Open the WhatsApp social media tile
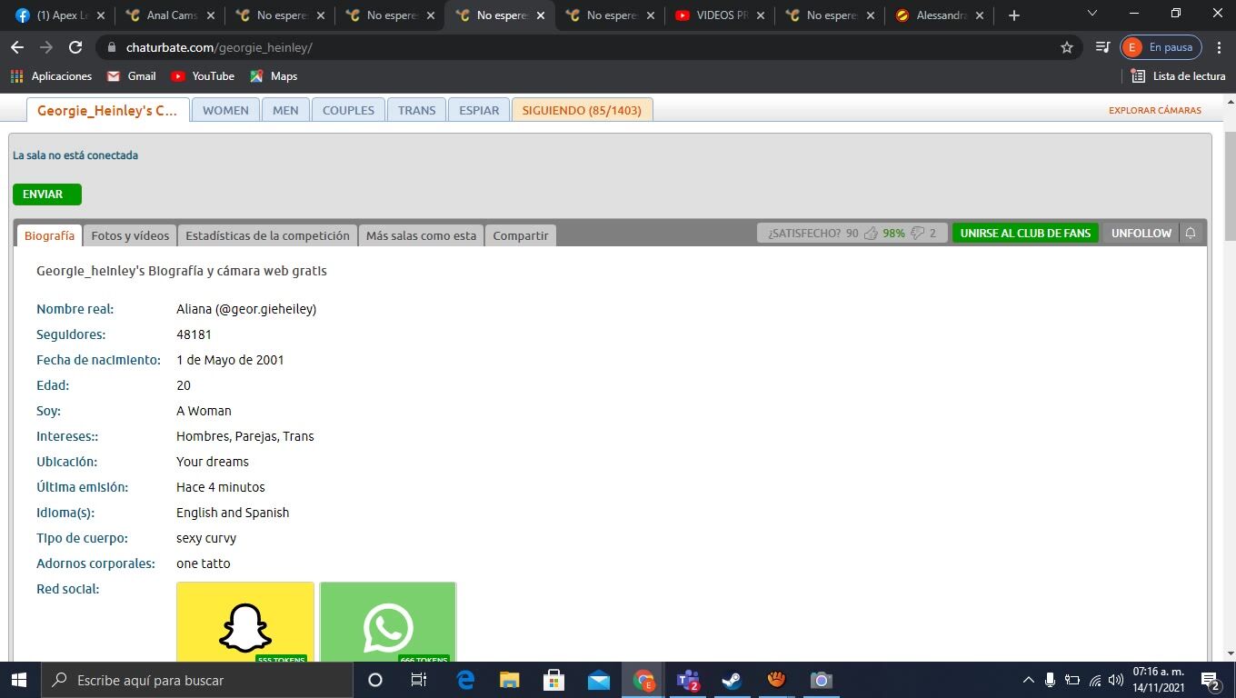 (x=388, y=623)
